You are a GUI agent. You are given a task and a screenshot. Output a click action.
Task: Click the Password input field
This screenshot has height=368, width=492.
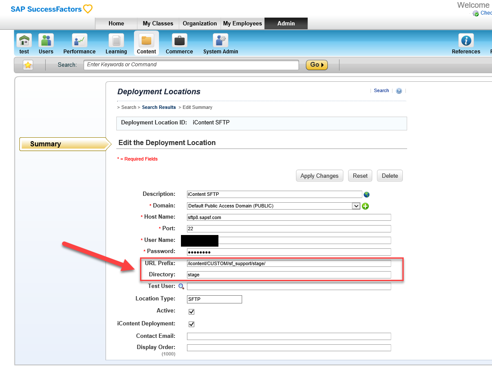click(x=289, y=252)
